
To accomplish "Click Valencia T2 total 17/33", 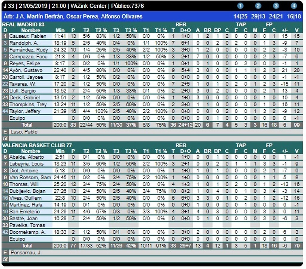I will pyautogui.click(x=86, y=246).
